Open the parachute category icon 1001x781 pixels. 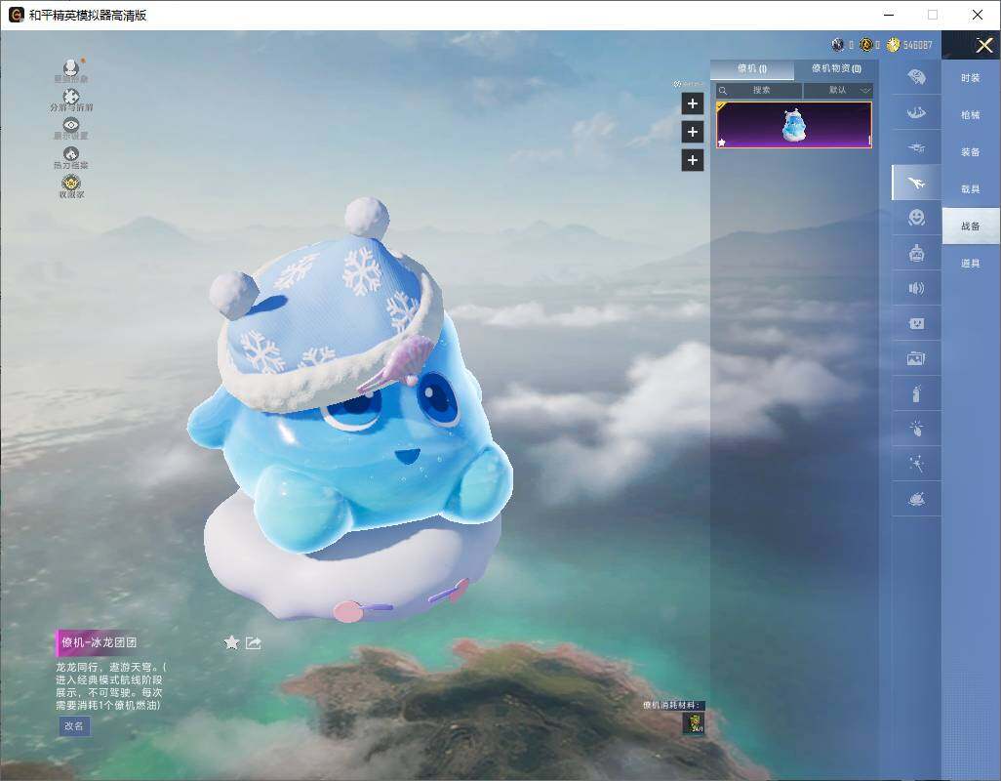[917, 77]
